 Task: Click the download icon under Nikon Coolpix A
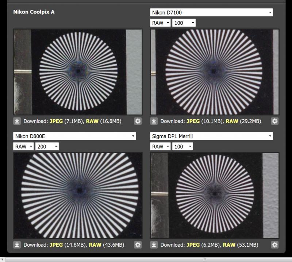coord(17,121)
